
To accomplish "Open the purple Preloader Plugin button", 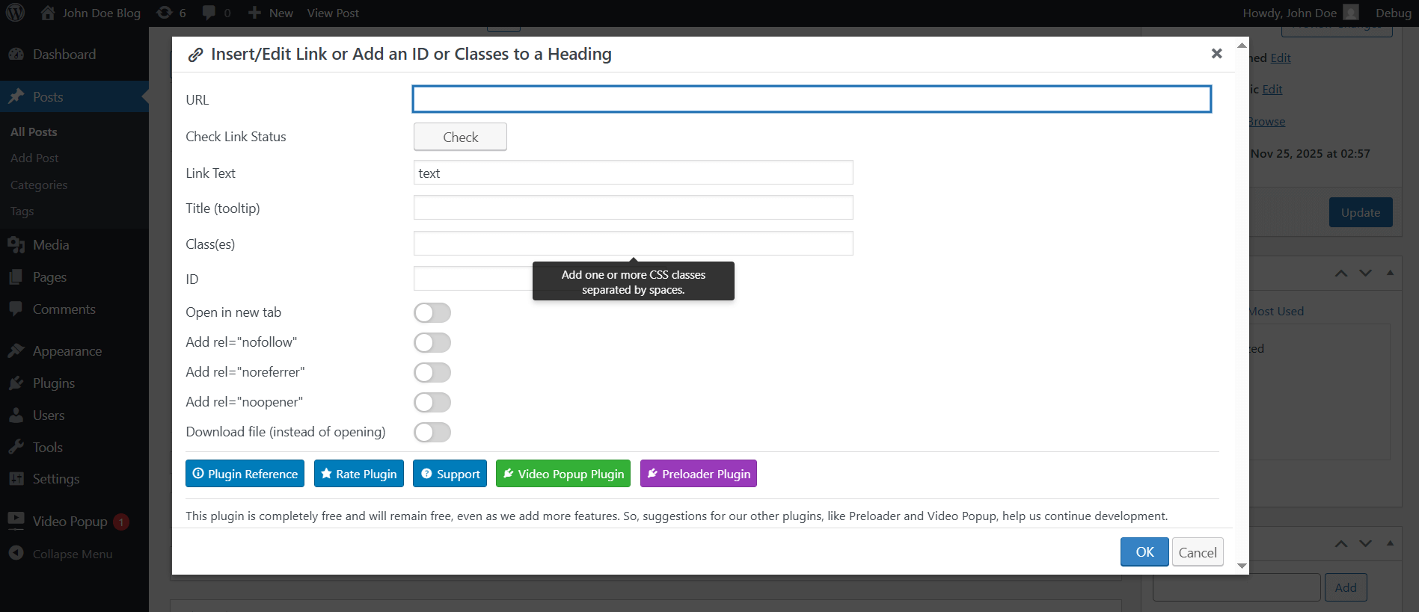I will 698,474.
